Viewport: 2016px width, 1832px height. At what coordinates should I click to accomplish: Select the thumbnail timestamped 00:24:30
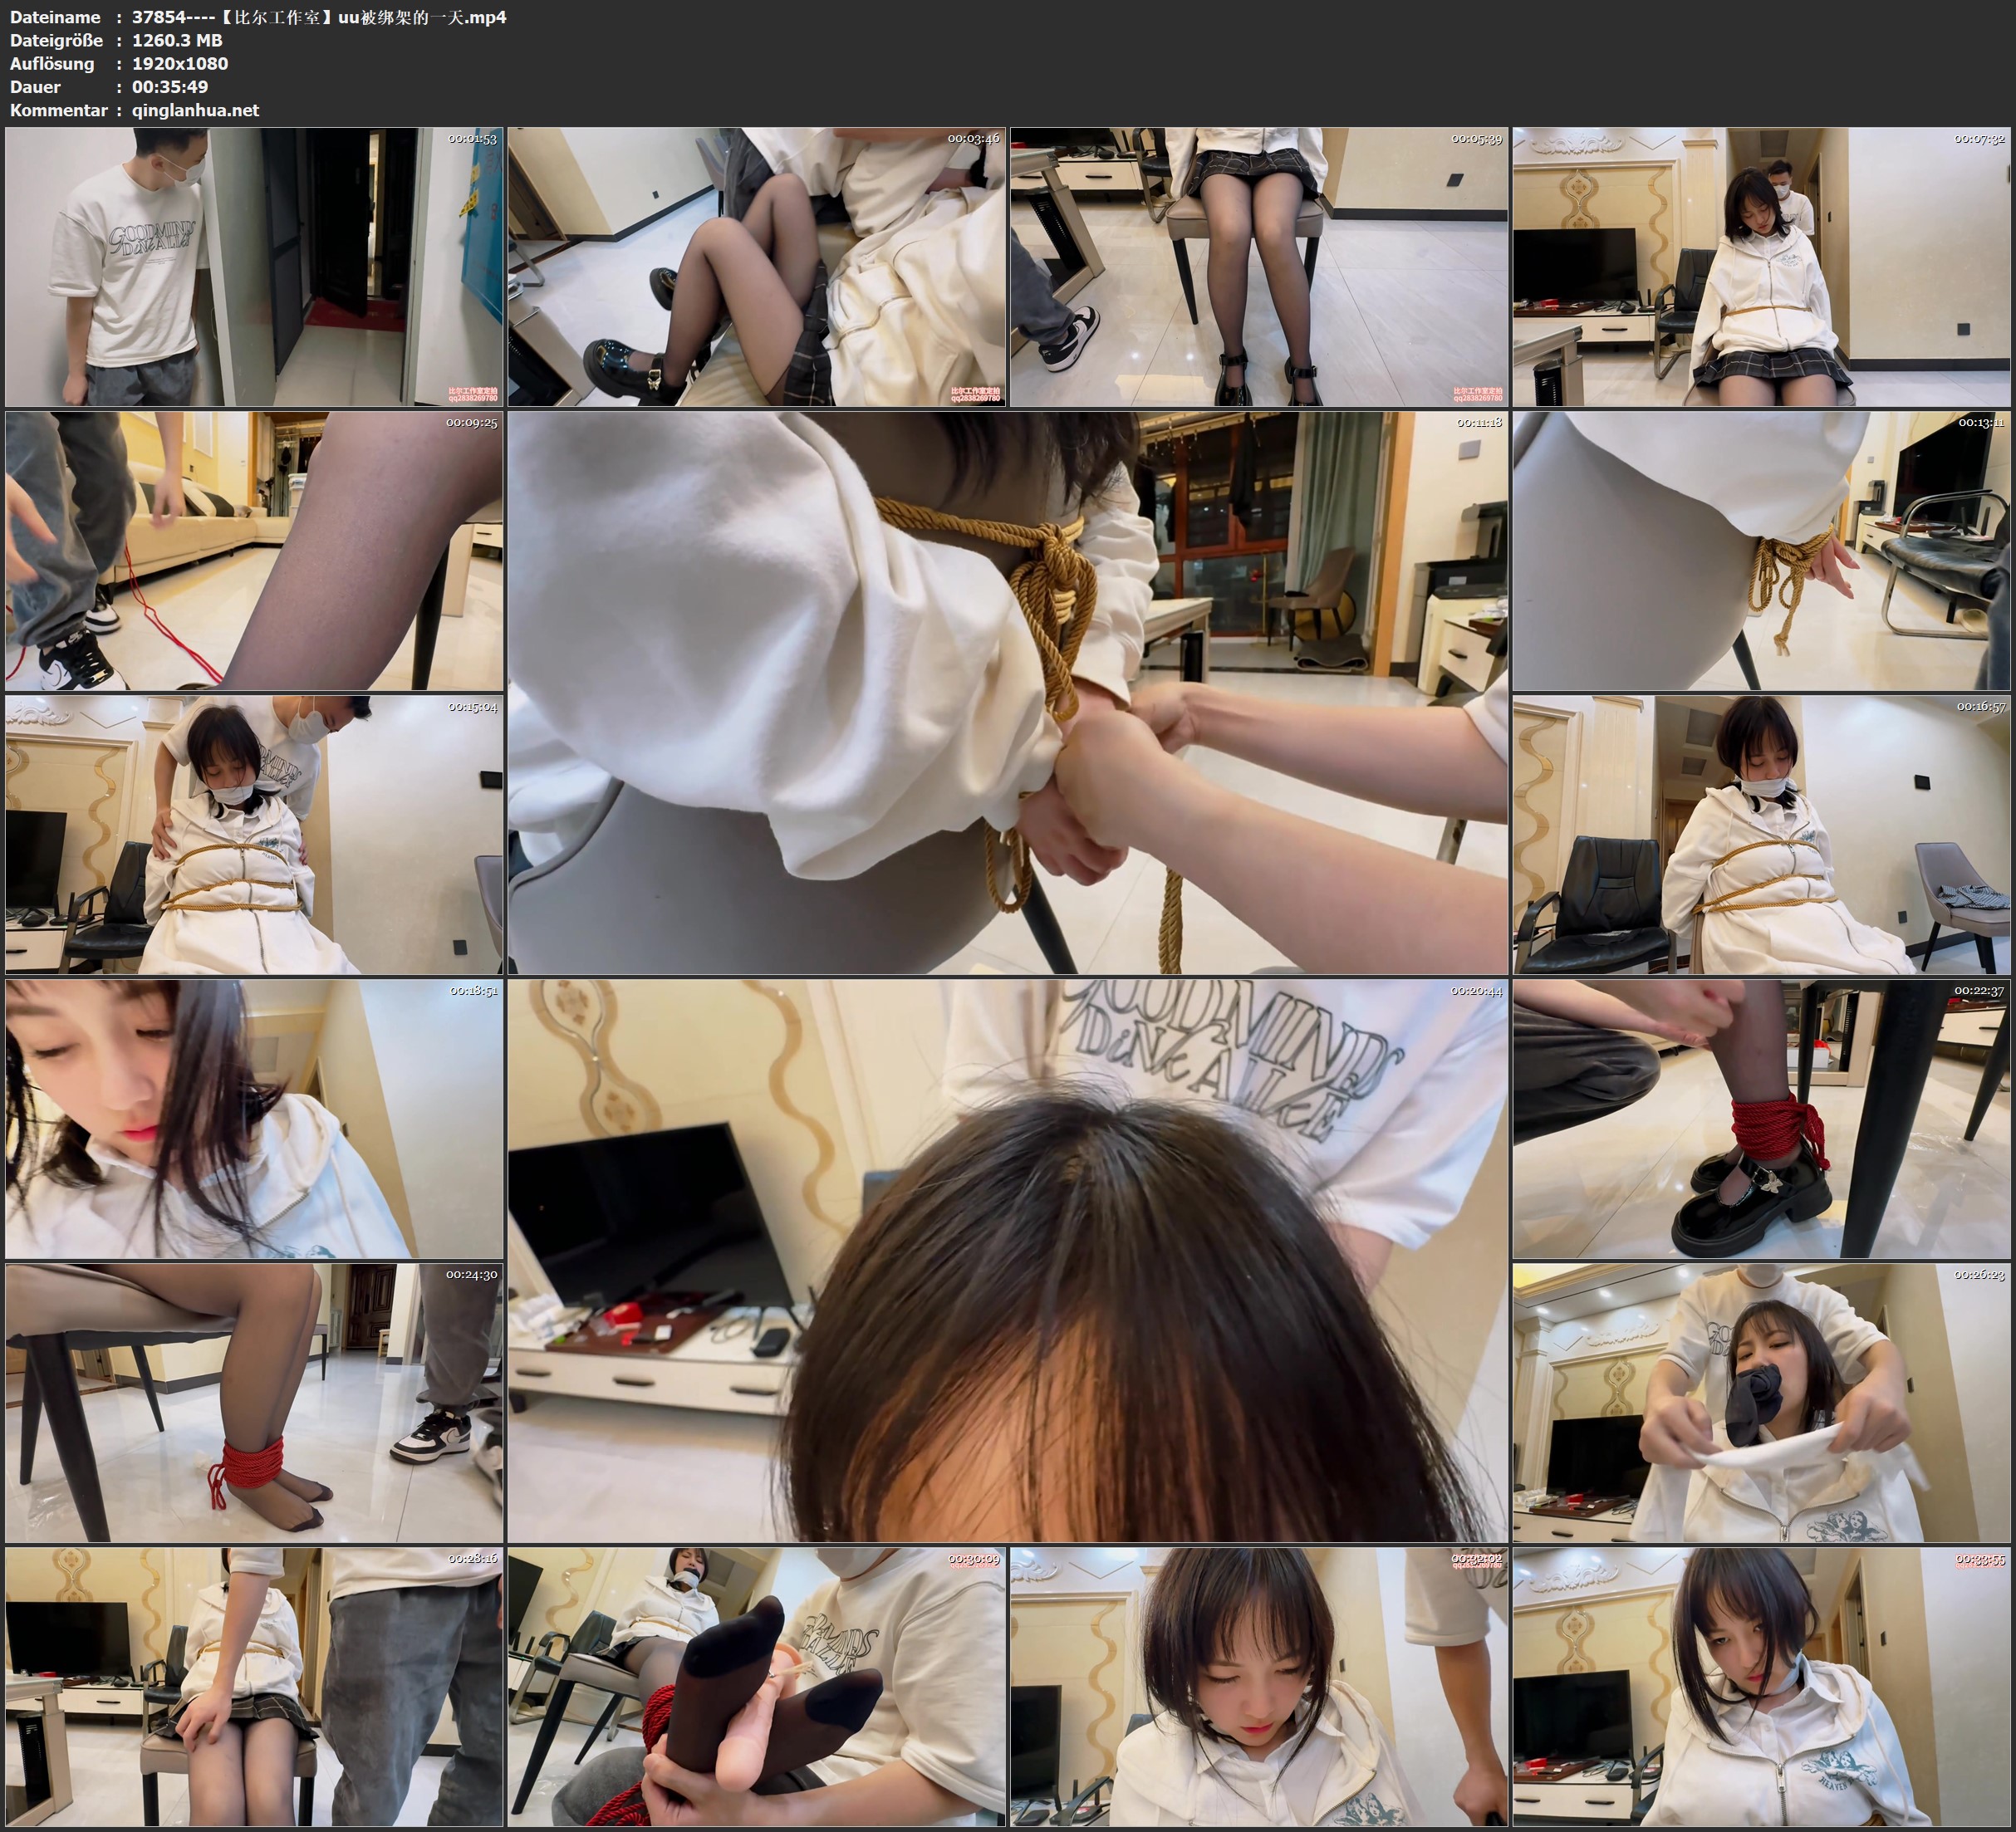[x=254, y=1403]
